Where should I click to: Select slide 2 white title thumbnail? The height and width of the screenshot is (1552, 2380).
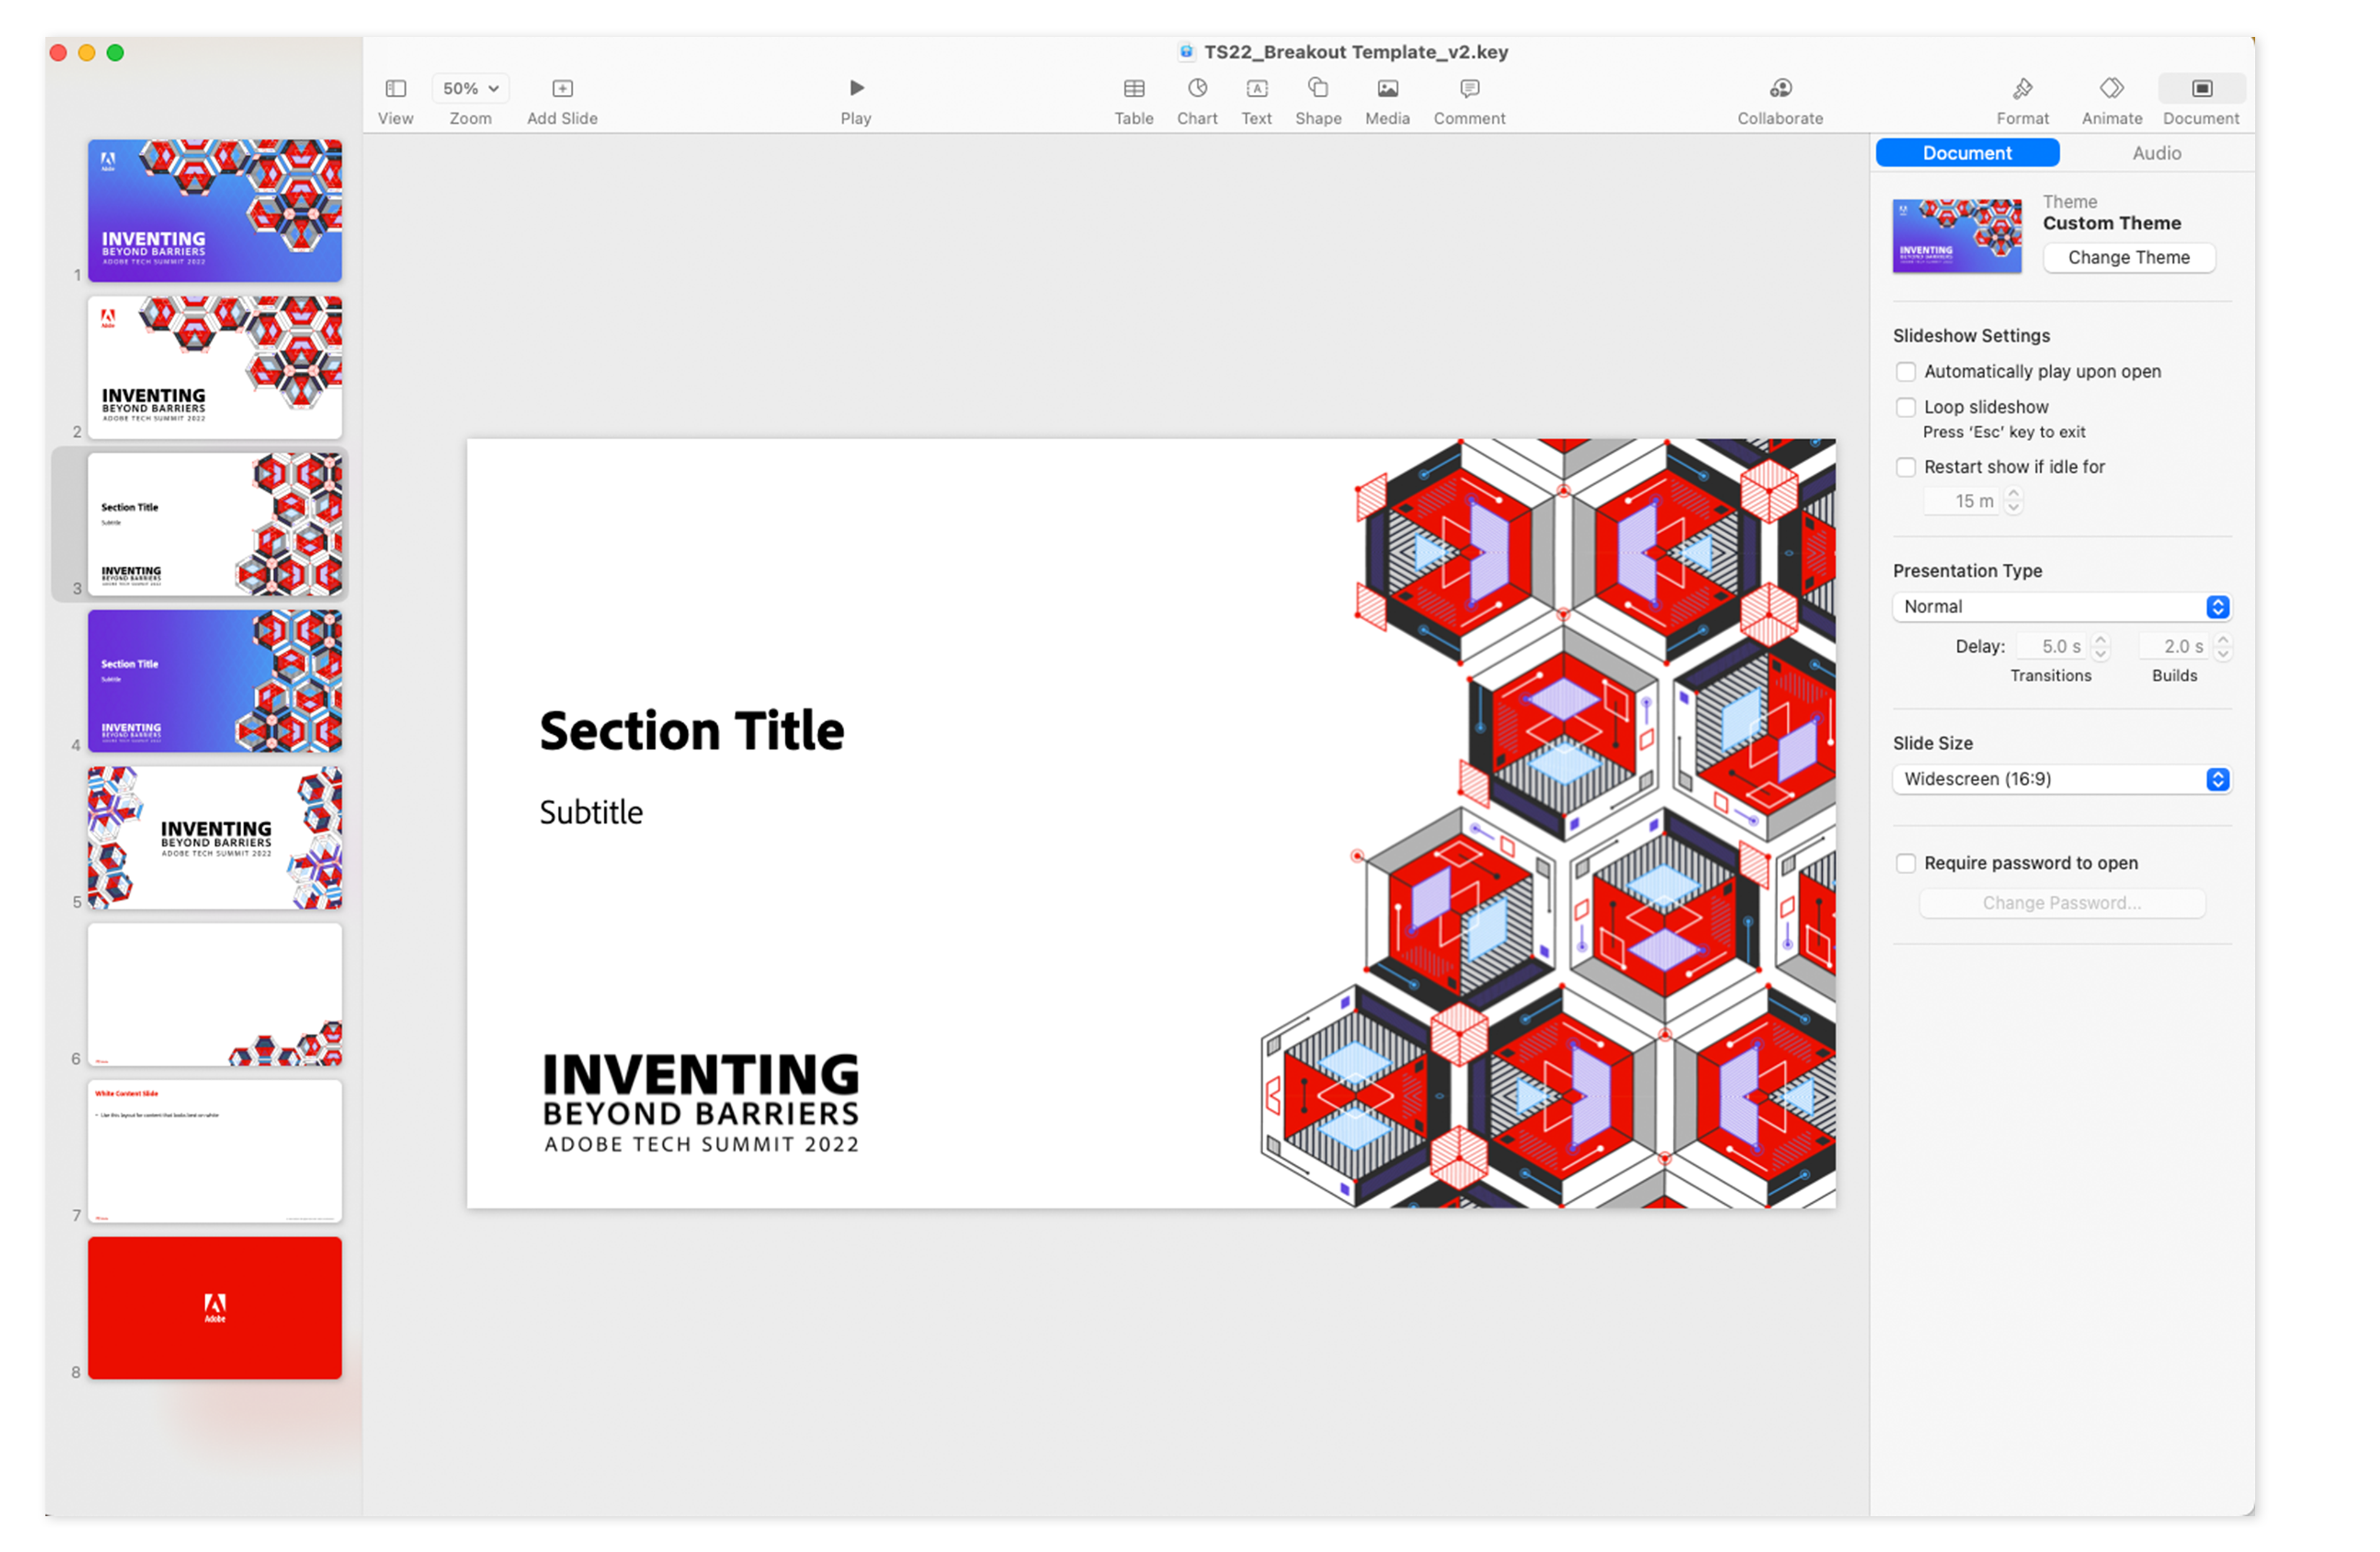(x=214, y=368)
